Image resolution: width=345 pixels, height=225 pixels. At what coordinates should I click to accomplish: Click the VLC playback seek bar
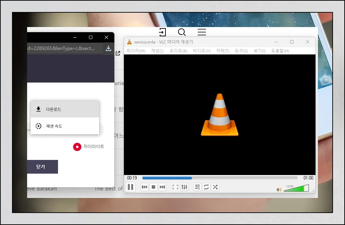point(220,178)
